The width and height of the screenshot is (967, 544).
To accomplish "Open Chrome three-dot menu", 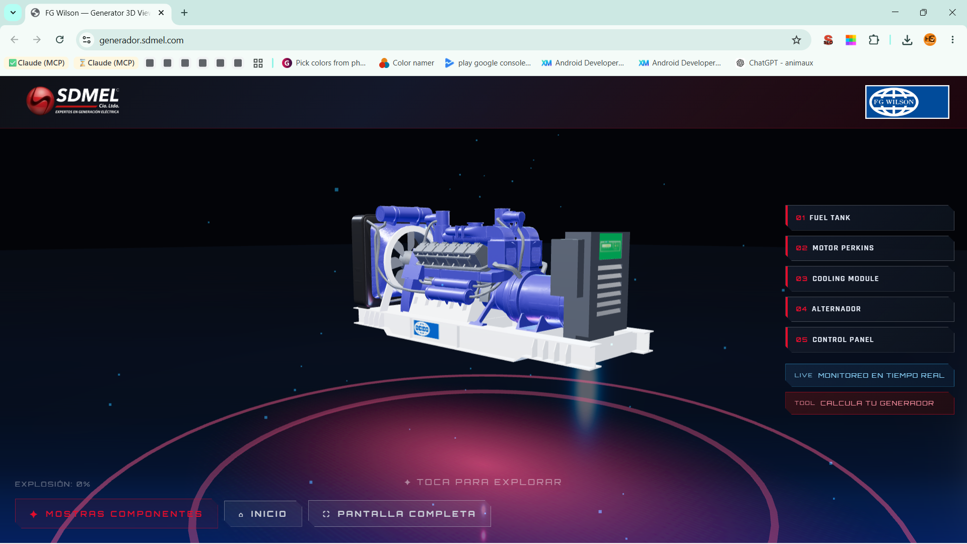I will click(952, 40).
